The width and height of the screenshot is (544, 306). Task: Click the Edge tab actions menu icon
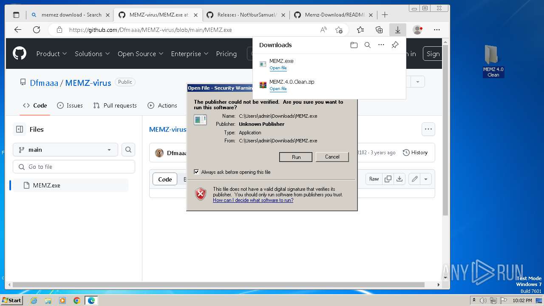(16, 15)
